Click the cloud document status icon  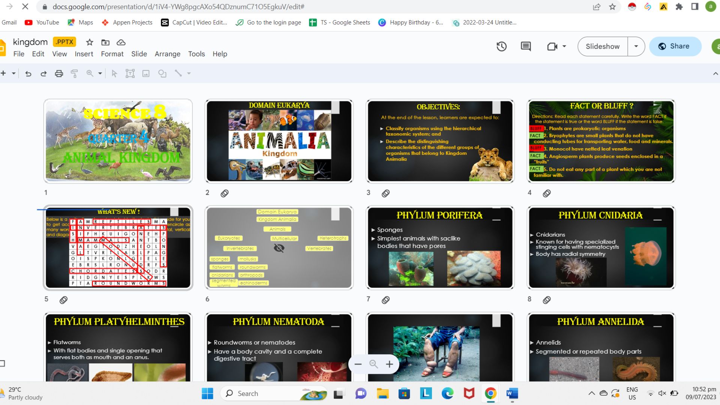click(121, 42)
